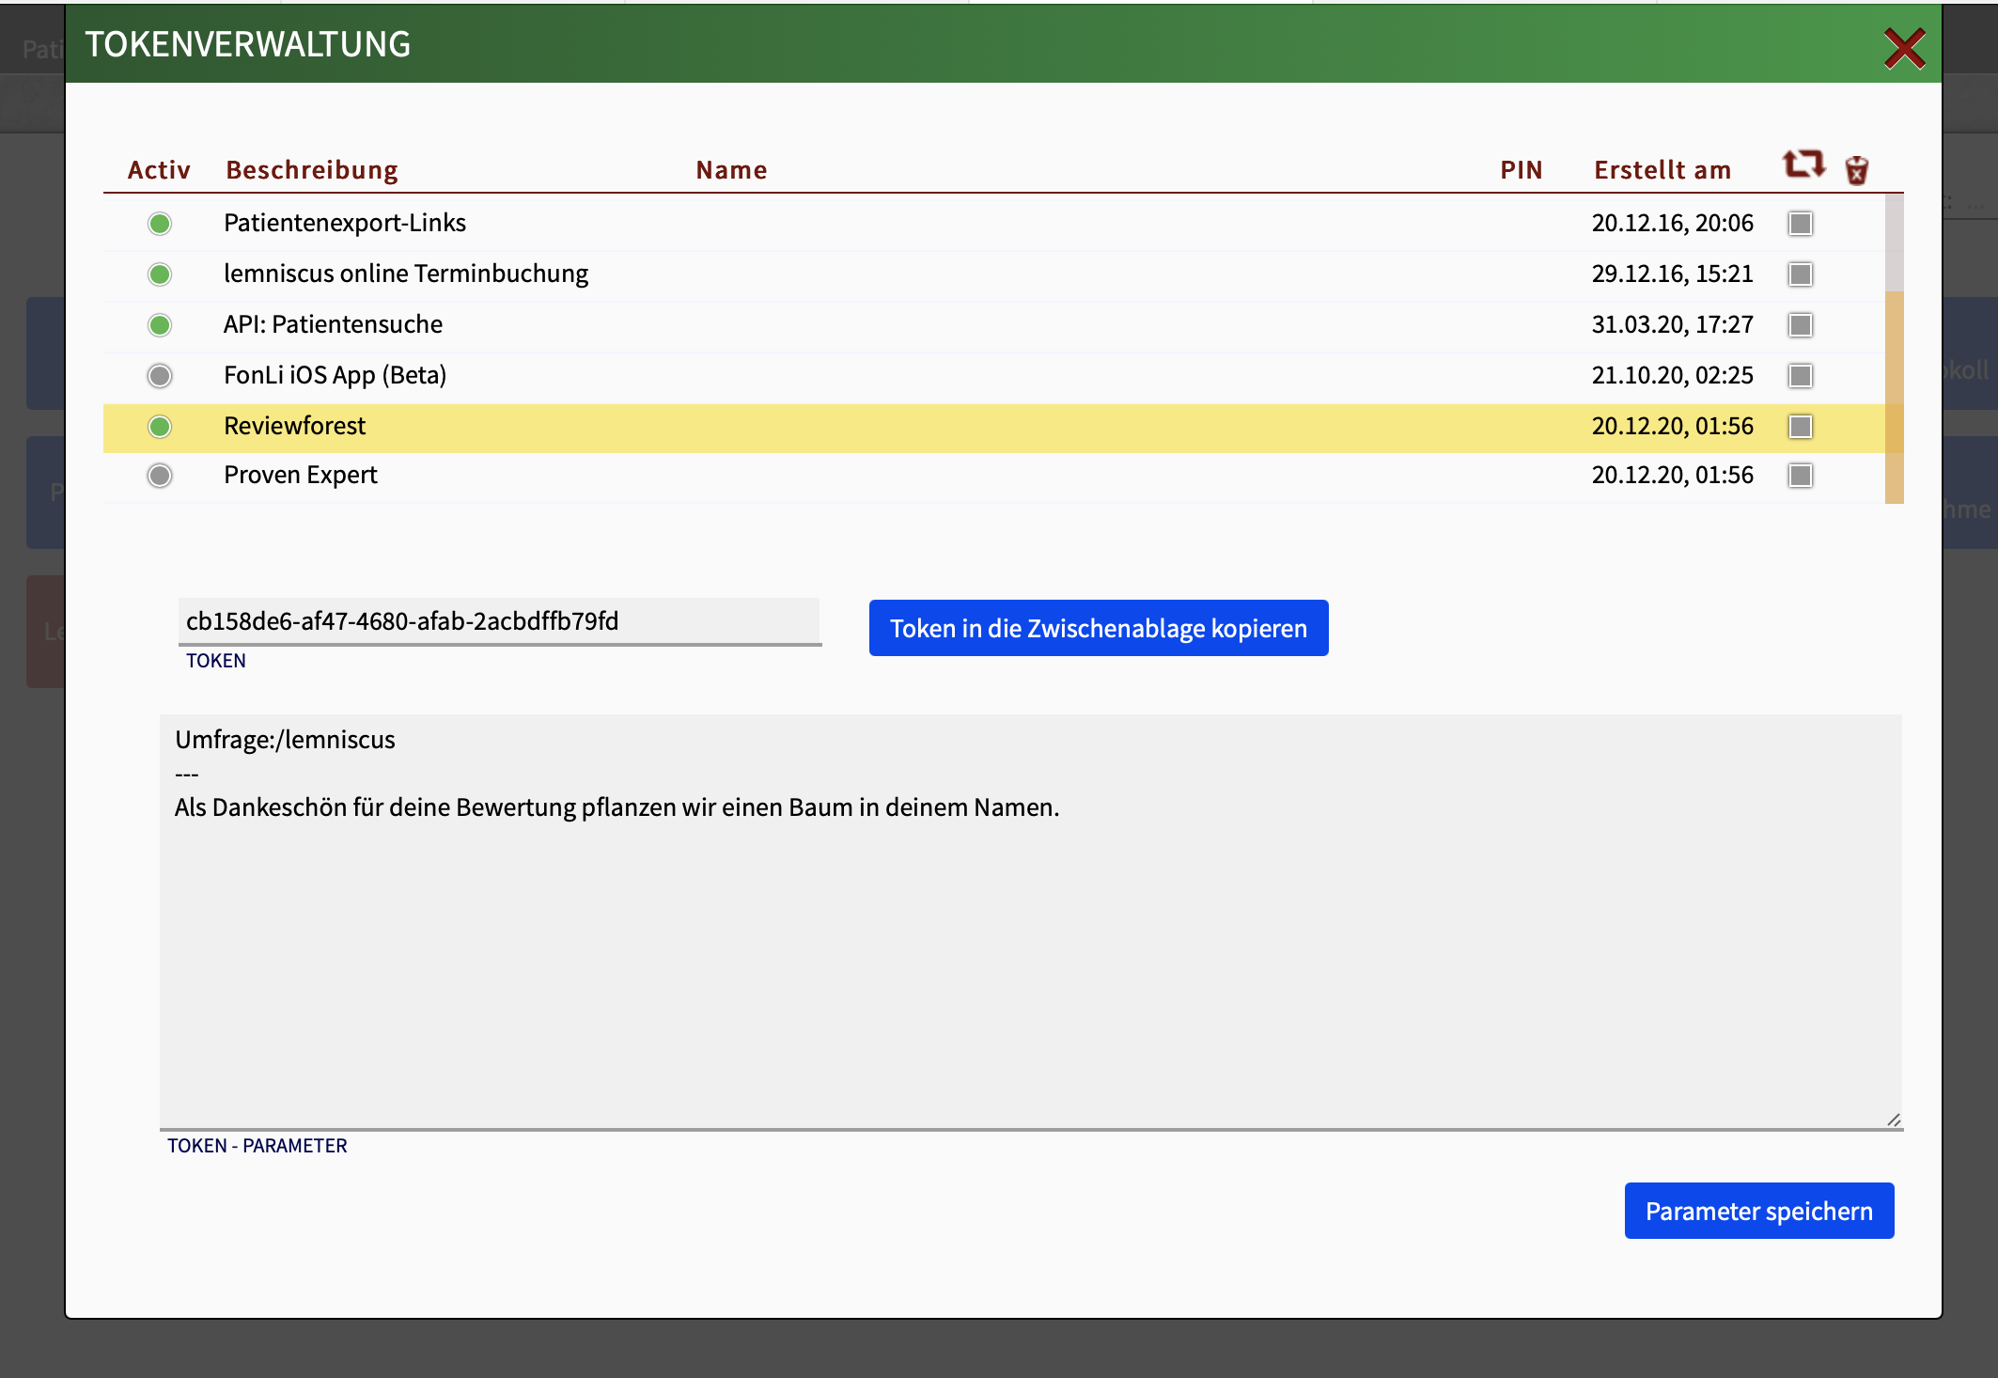Check the box for Proven Expert row
Screen dimensions: 1998x1378
pos(1801,476)
